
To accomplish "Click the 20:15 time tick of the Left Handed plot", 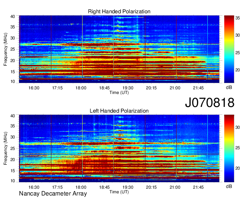I will tap(151, 187).
